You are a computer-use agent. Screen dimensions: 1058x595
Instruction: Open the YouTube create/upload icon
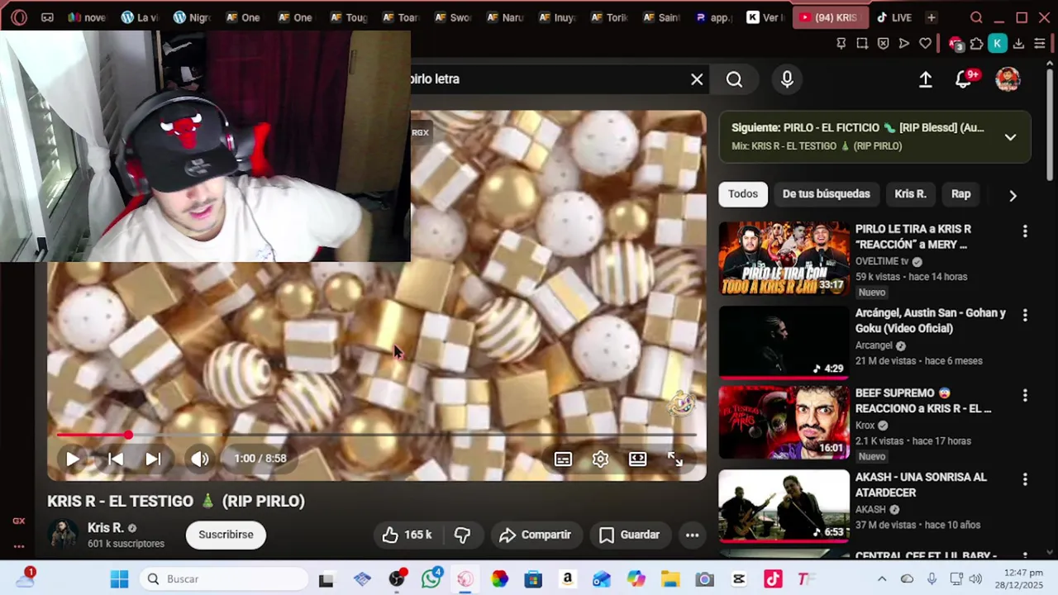point(926,79)
